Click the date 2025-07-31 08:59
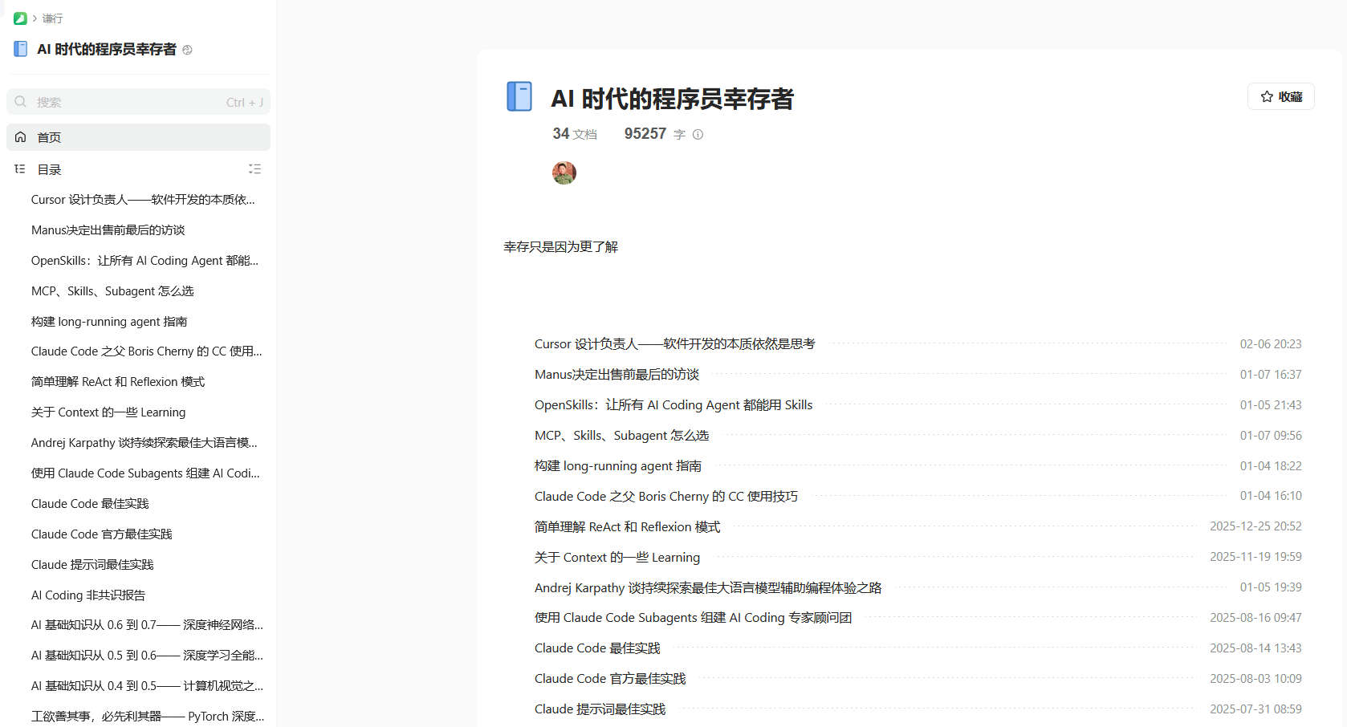1347x727 pixels. [x=1255, y=709]
